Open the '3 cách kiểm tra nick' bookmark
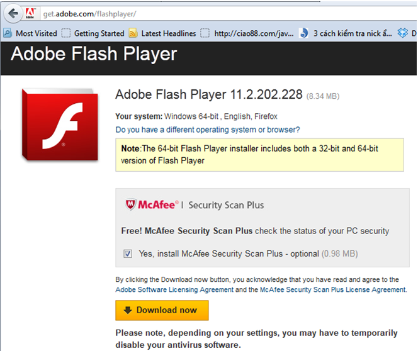Image resolution: width=418 pixels, height=351 pixels. point(346,33)
